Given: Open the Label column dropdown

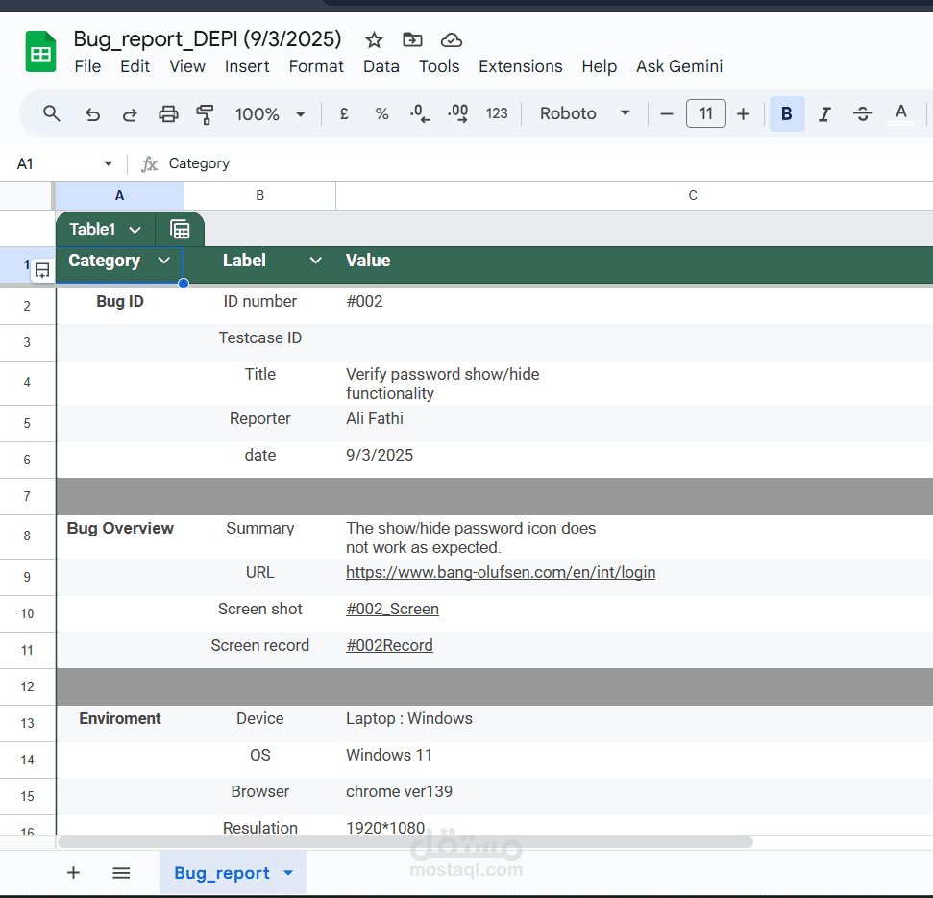Looking at the screenshot, I should pos(316,261).
